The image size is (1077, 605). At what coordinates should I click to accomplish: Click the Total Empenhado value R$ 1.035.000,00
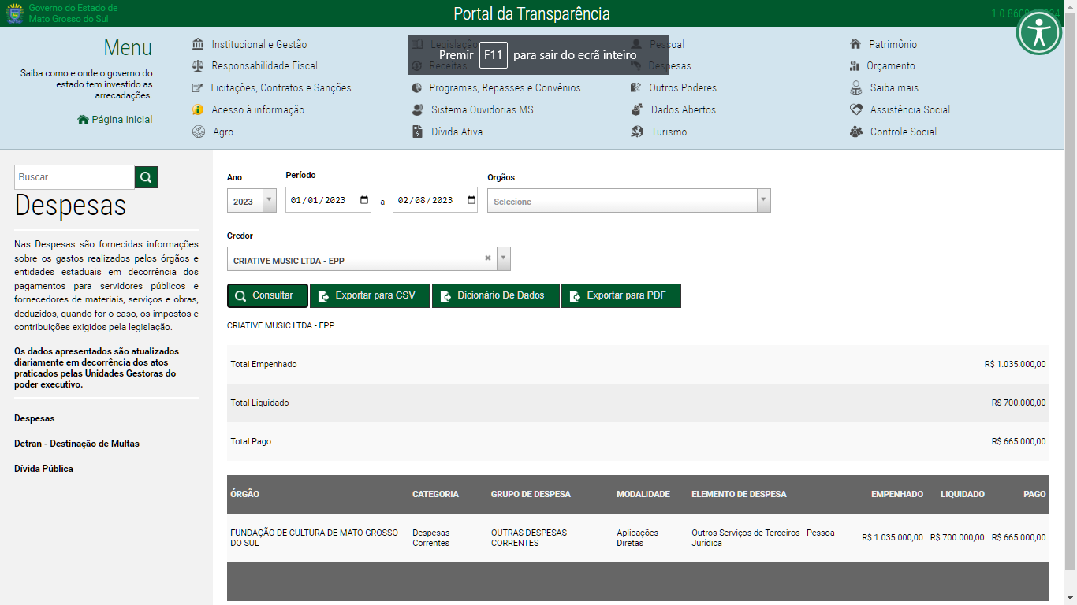click(x=1016, y=364)
